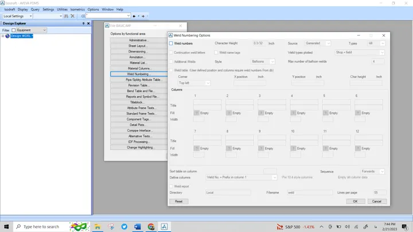Open the AVEVA PDMS taskbar icon
Viewport: 413px width, 232px height.
pyautogui.click(x=164, y=226)
